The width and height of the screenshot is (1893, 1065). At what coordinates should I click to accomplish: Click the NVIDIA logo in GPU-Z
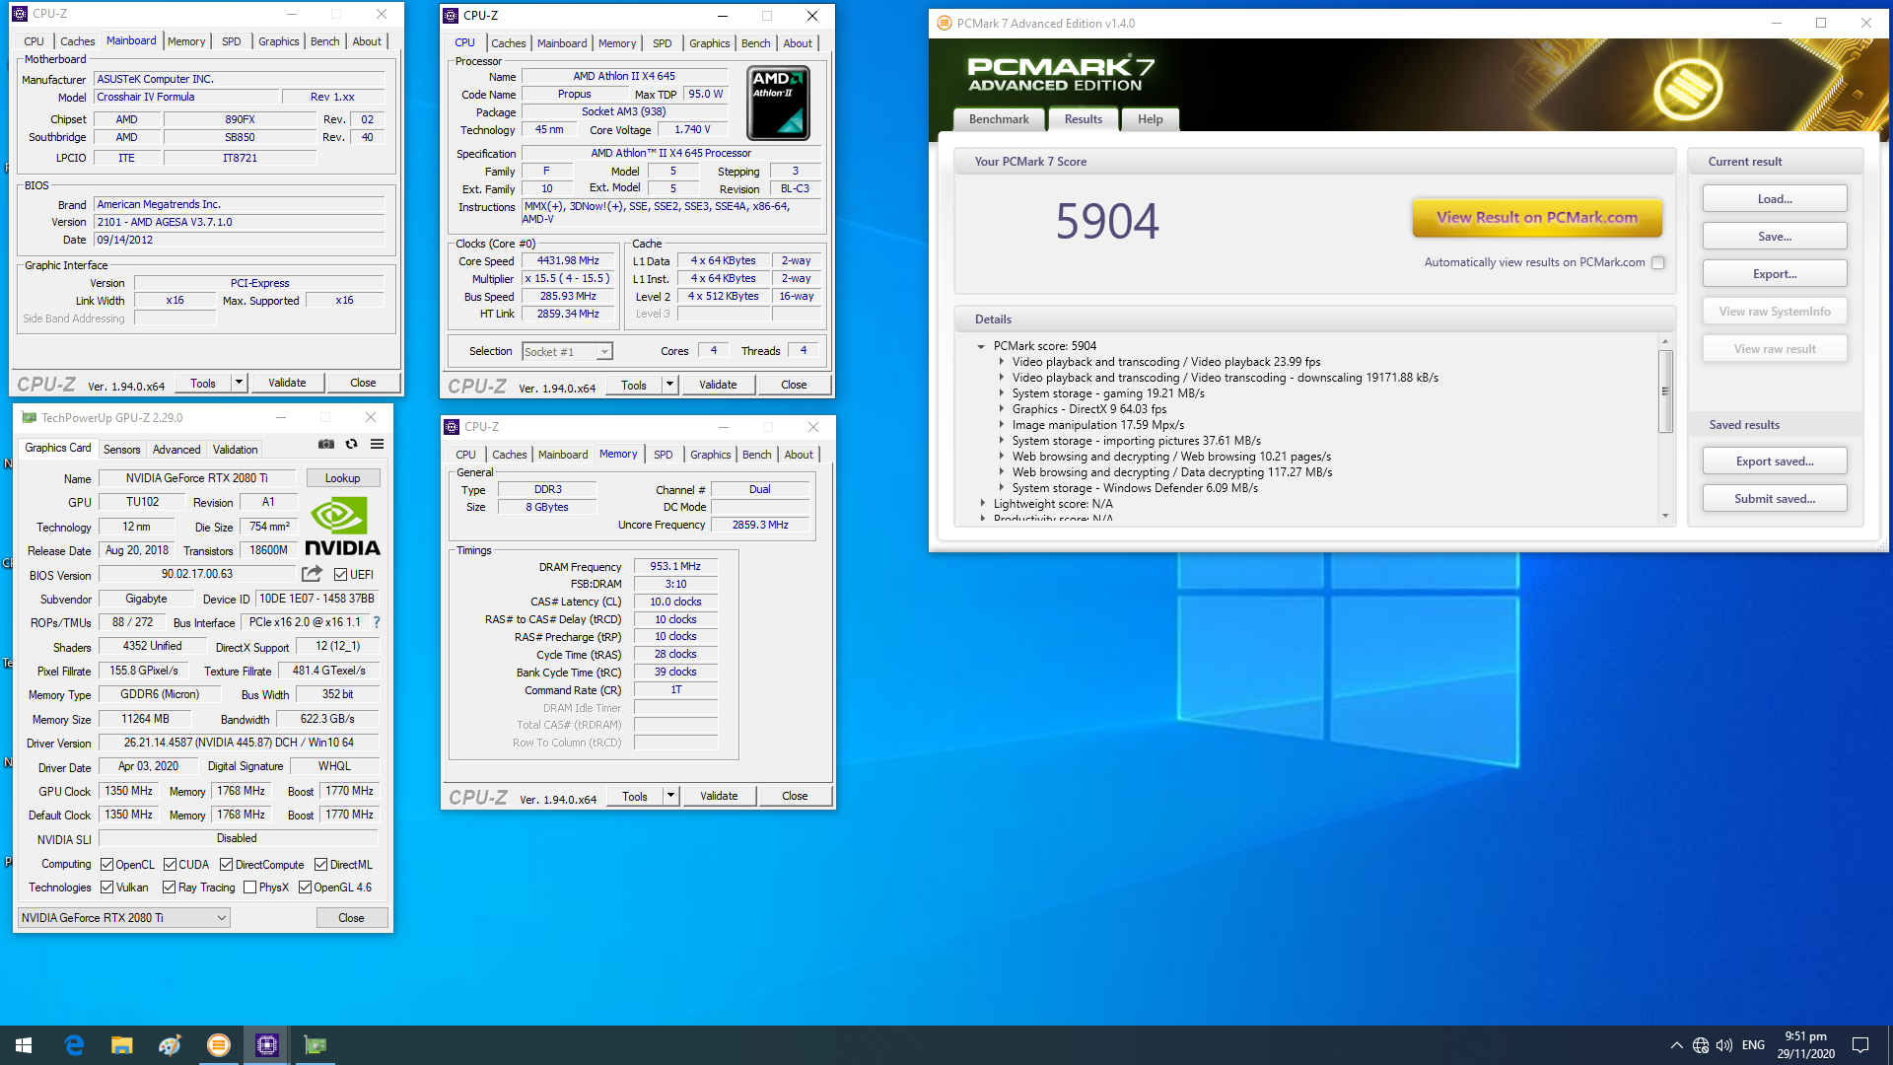tap(342, 527)
